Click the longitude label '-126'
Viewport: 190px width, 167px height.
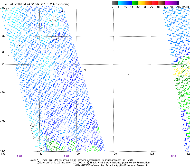(x=114, y=154)
